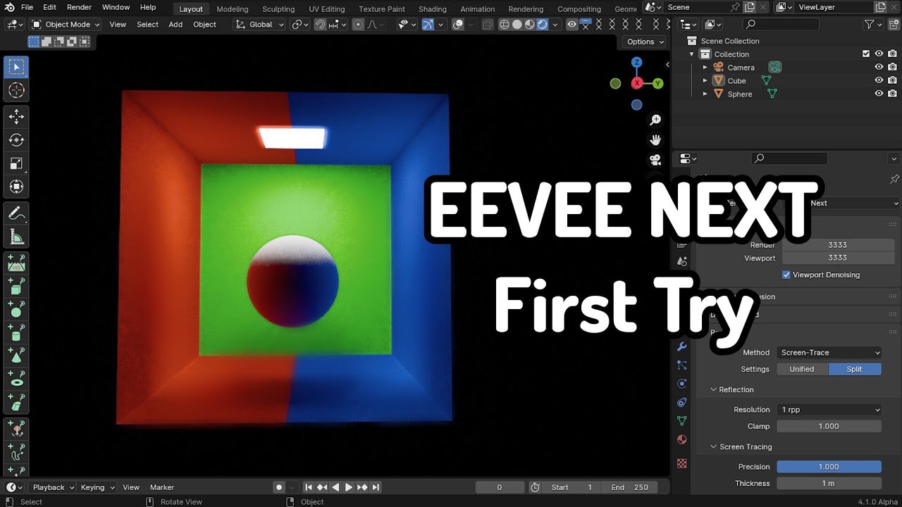Open the Physics properties tab
The height and width of the screenshot is (507, 902).
[x=681, y=384]
